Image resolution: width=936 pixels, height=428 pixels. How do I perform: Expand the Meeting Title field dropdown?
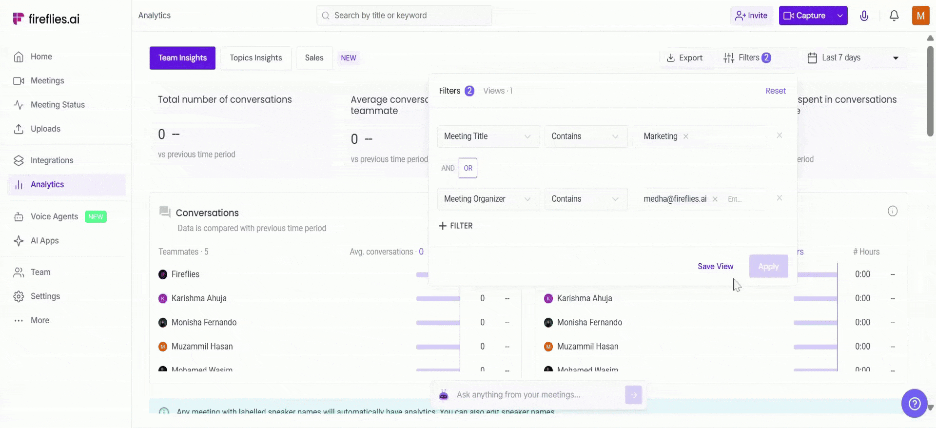coord(488,136)
